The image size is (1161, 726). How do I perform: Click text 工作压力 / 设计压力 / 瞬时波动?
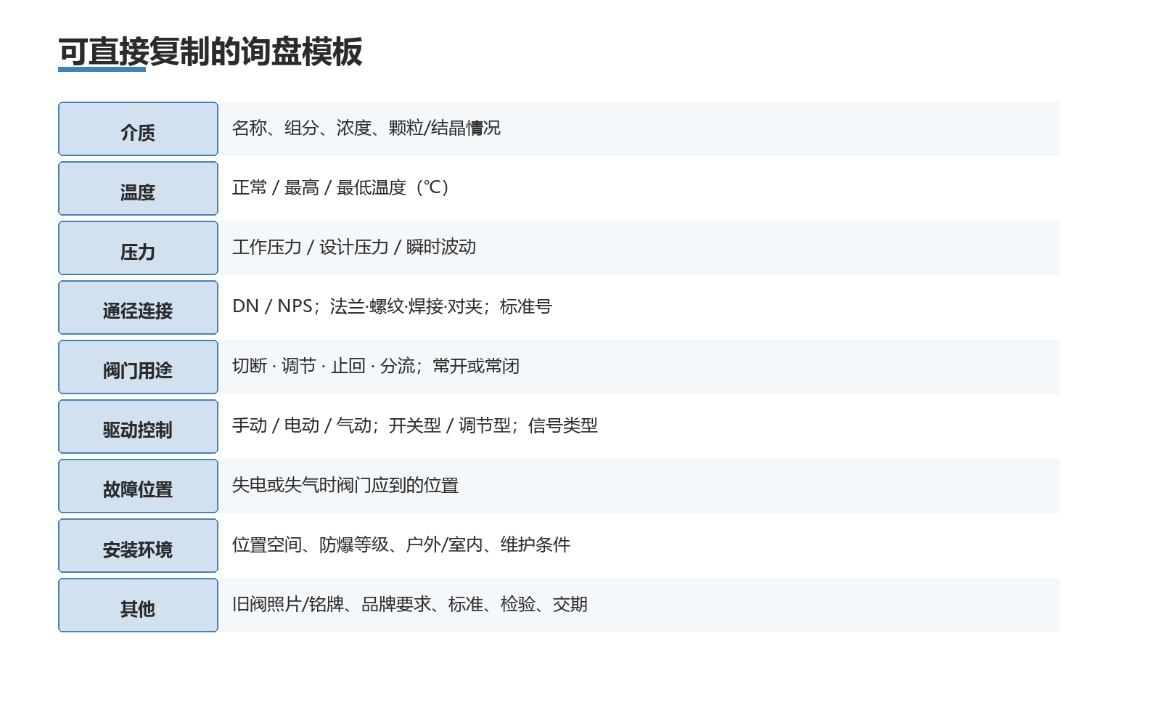(x=354, y=247)
